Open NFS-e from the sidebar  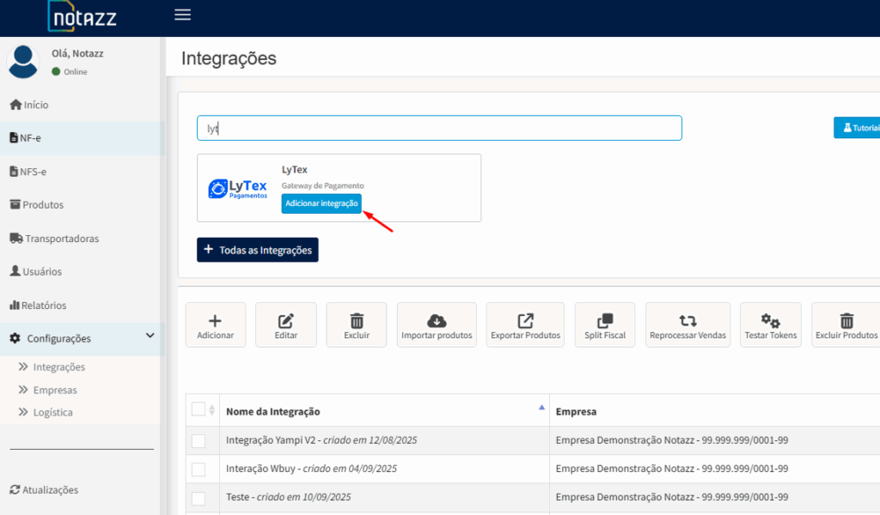(34, 171)
